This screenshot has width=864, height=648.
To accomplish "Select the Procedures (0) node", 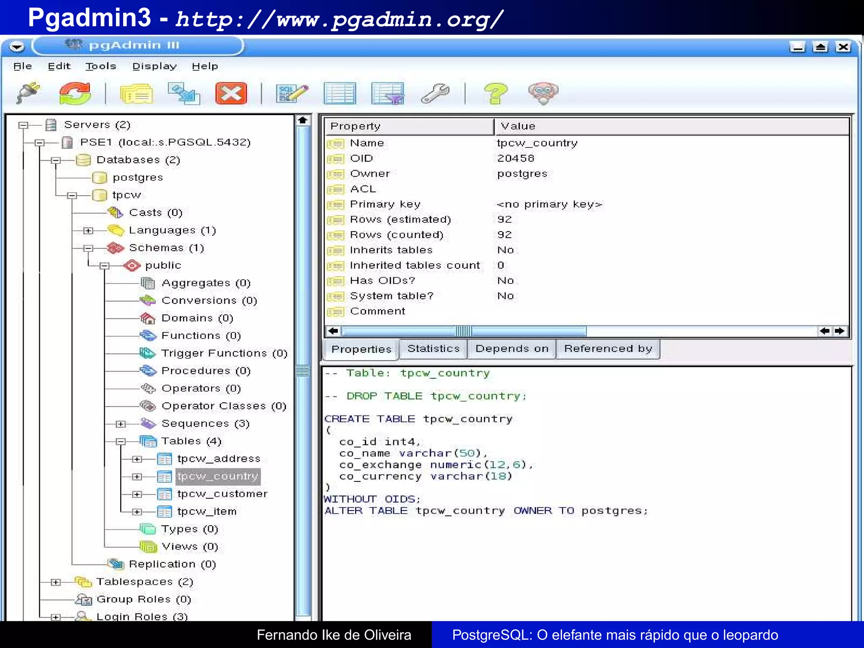I will pyautogui.click(x=206, y=371).
